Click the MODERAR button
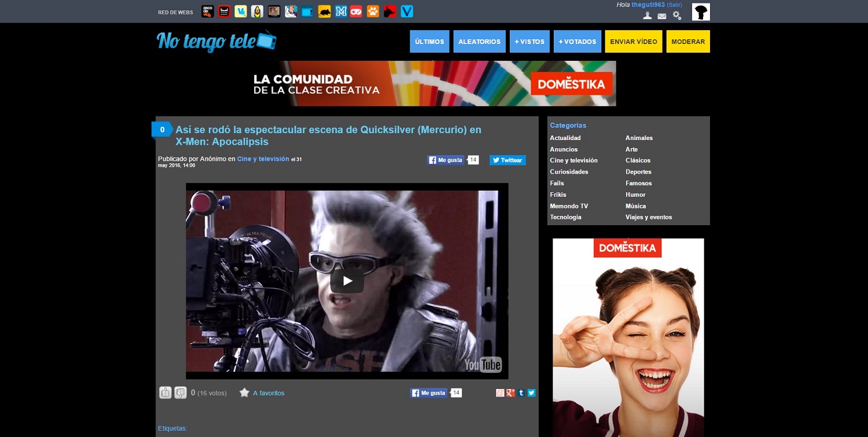Image resolution: width=868 pixels, height=437 pixels. click(688, 42)
